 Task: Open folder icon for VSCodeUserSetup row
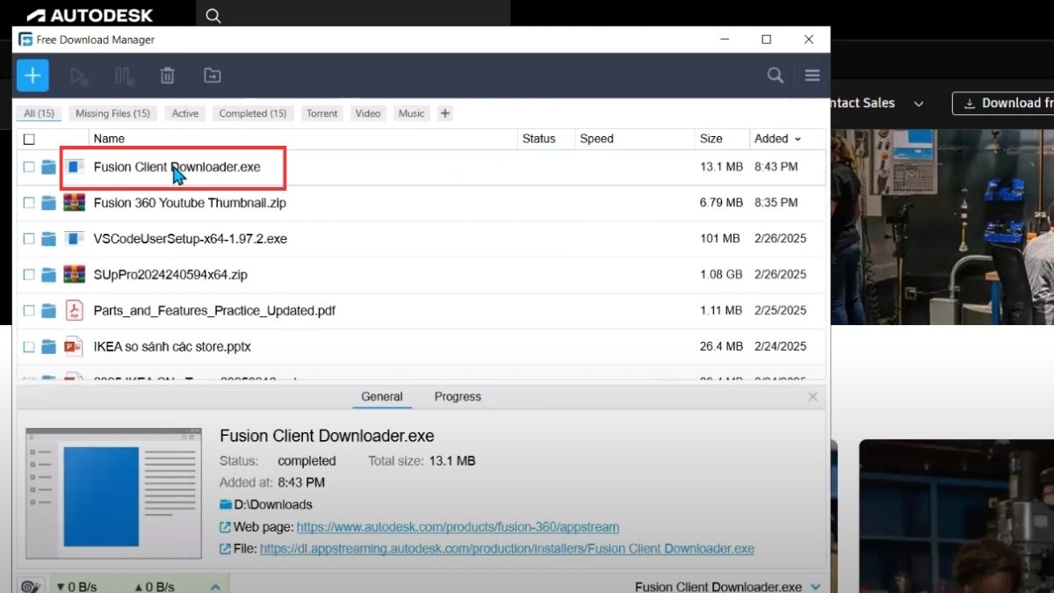pos(49,239)
